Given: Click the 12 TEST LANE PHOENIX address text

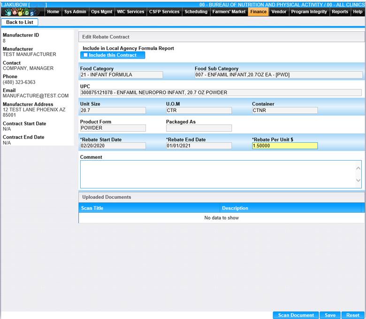Looking at the screenshot, I should pos(34,112).
